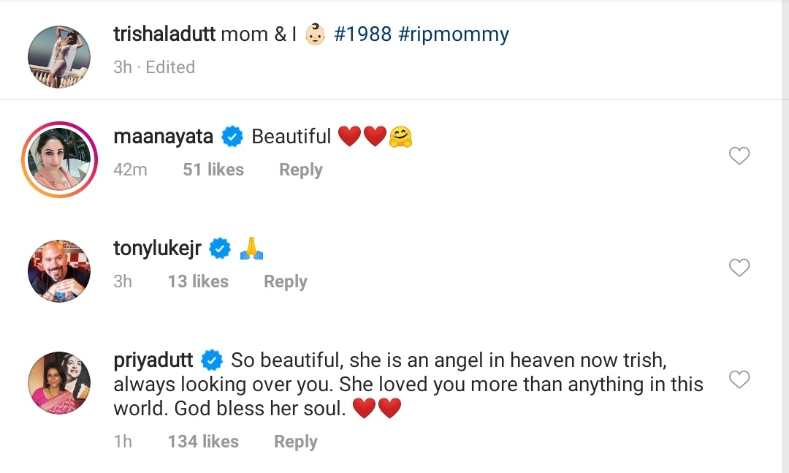
Task: Like tonylukejr's comment with the heart
Action: point(739,268)
